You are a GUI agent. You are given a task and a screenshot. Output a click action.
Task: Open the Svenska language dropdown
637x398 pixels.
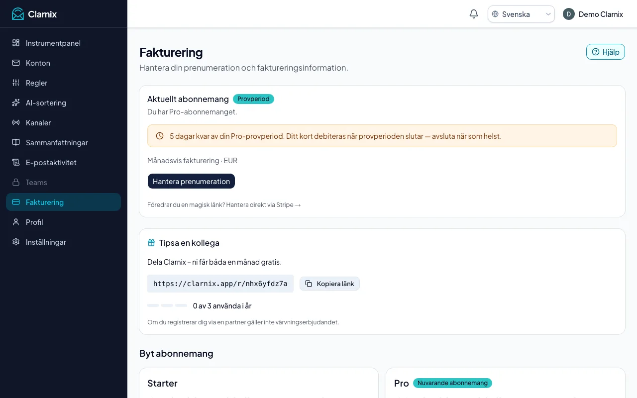tap(521, 14)
